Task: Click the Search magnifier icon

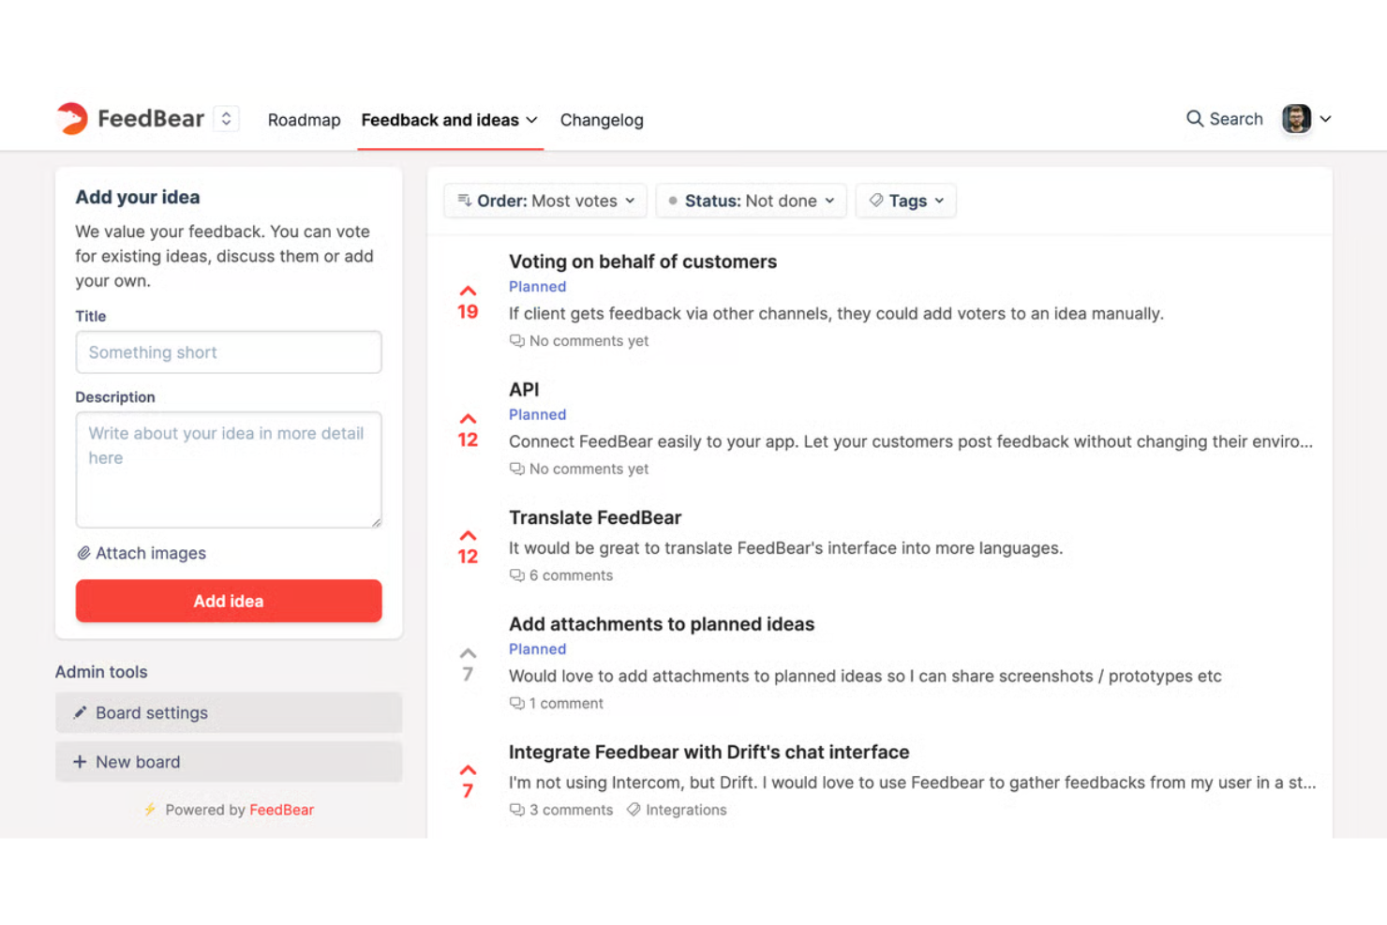Action: coord(1195,119)
